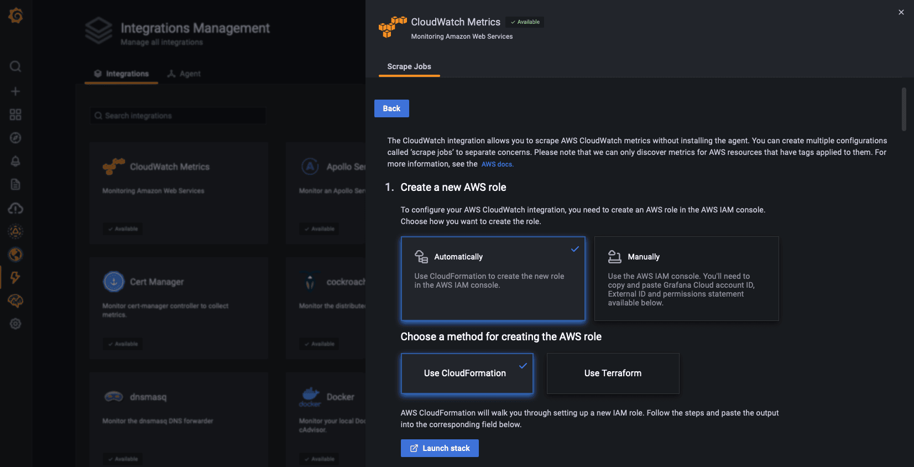
Task: Click the Available badge on the Cert Manager card
Action: [123, 344]
